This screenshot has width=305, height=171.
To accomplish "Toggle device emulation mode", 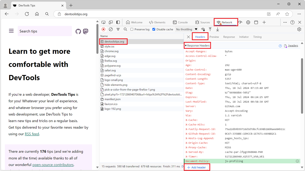I will click(111, 22).
